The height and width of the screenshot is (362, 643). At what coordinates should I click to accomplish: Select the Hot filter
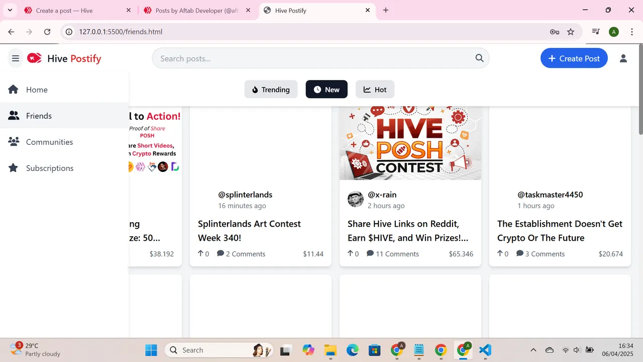pyautogui.click(x=375, y=89)
